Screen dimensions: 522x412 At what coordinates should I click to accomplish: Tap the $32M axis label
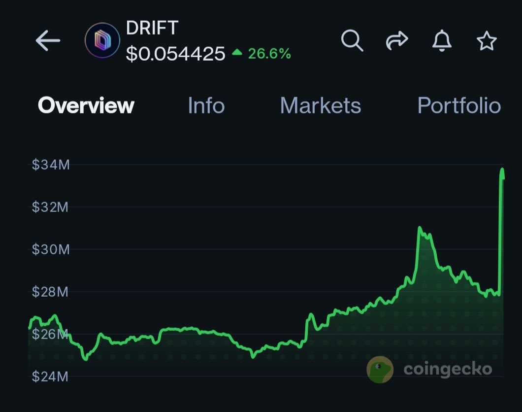[50, 207]
